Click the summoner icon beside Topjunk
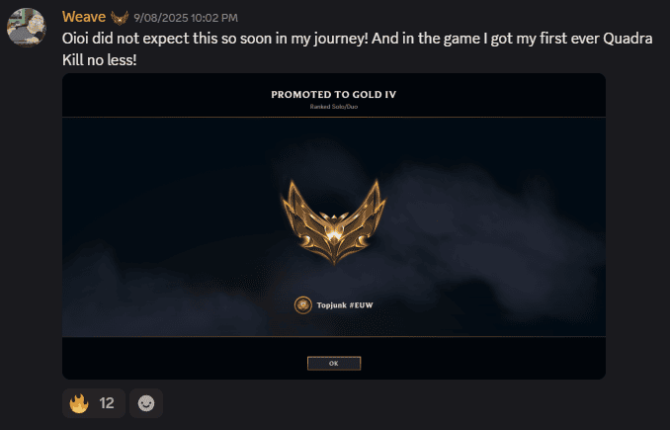This screenshot has height=430, width=670. click(303, 305)
